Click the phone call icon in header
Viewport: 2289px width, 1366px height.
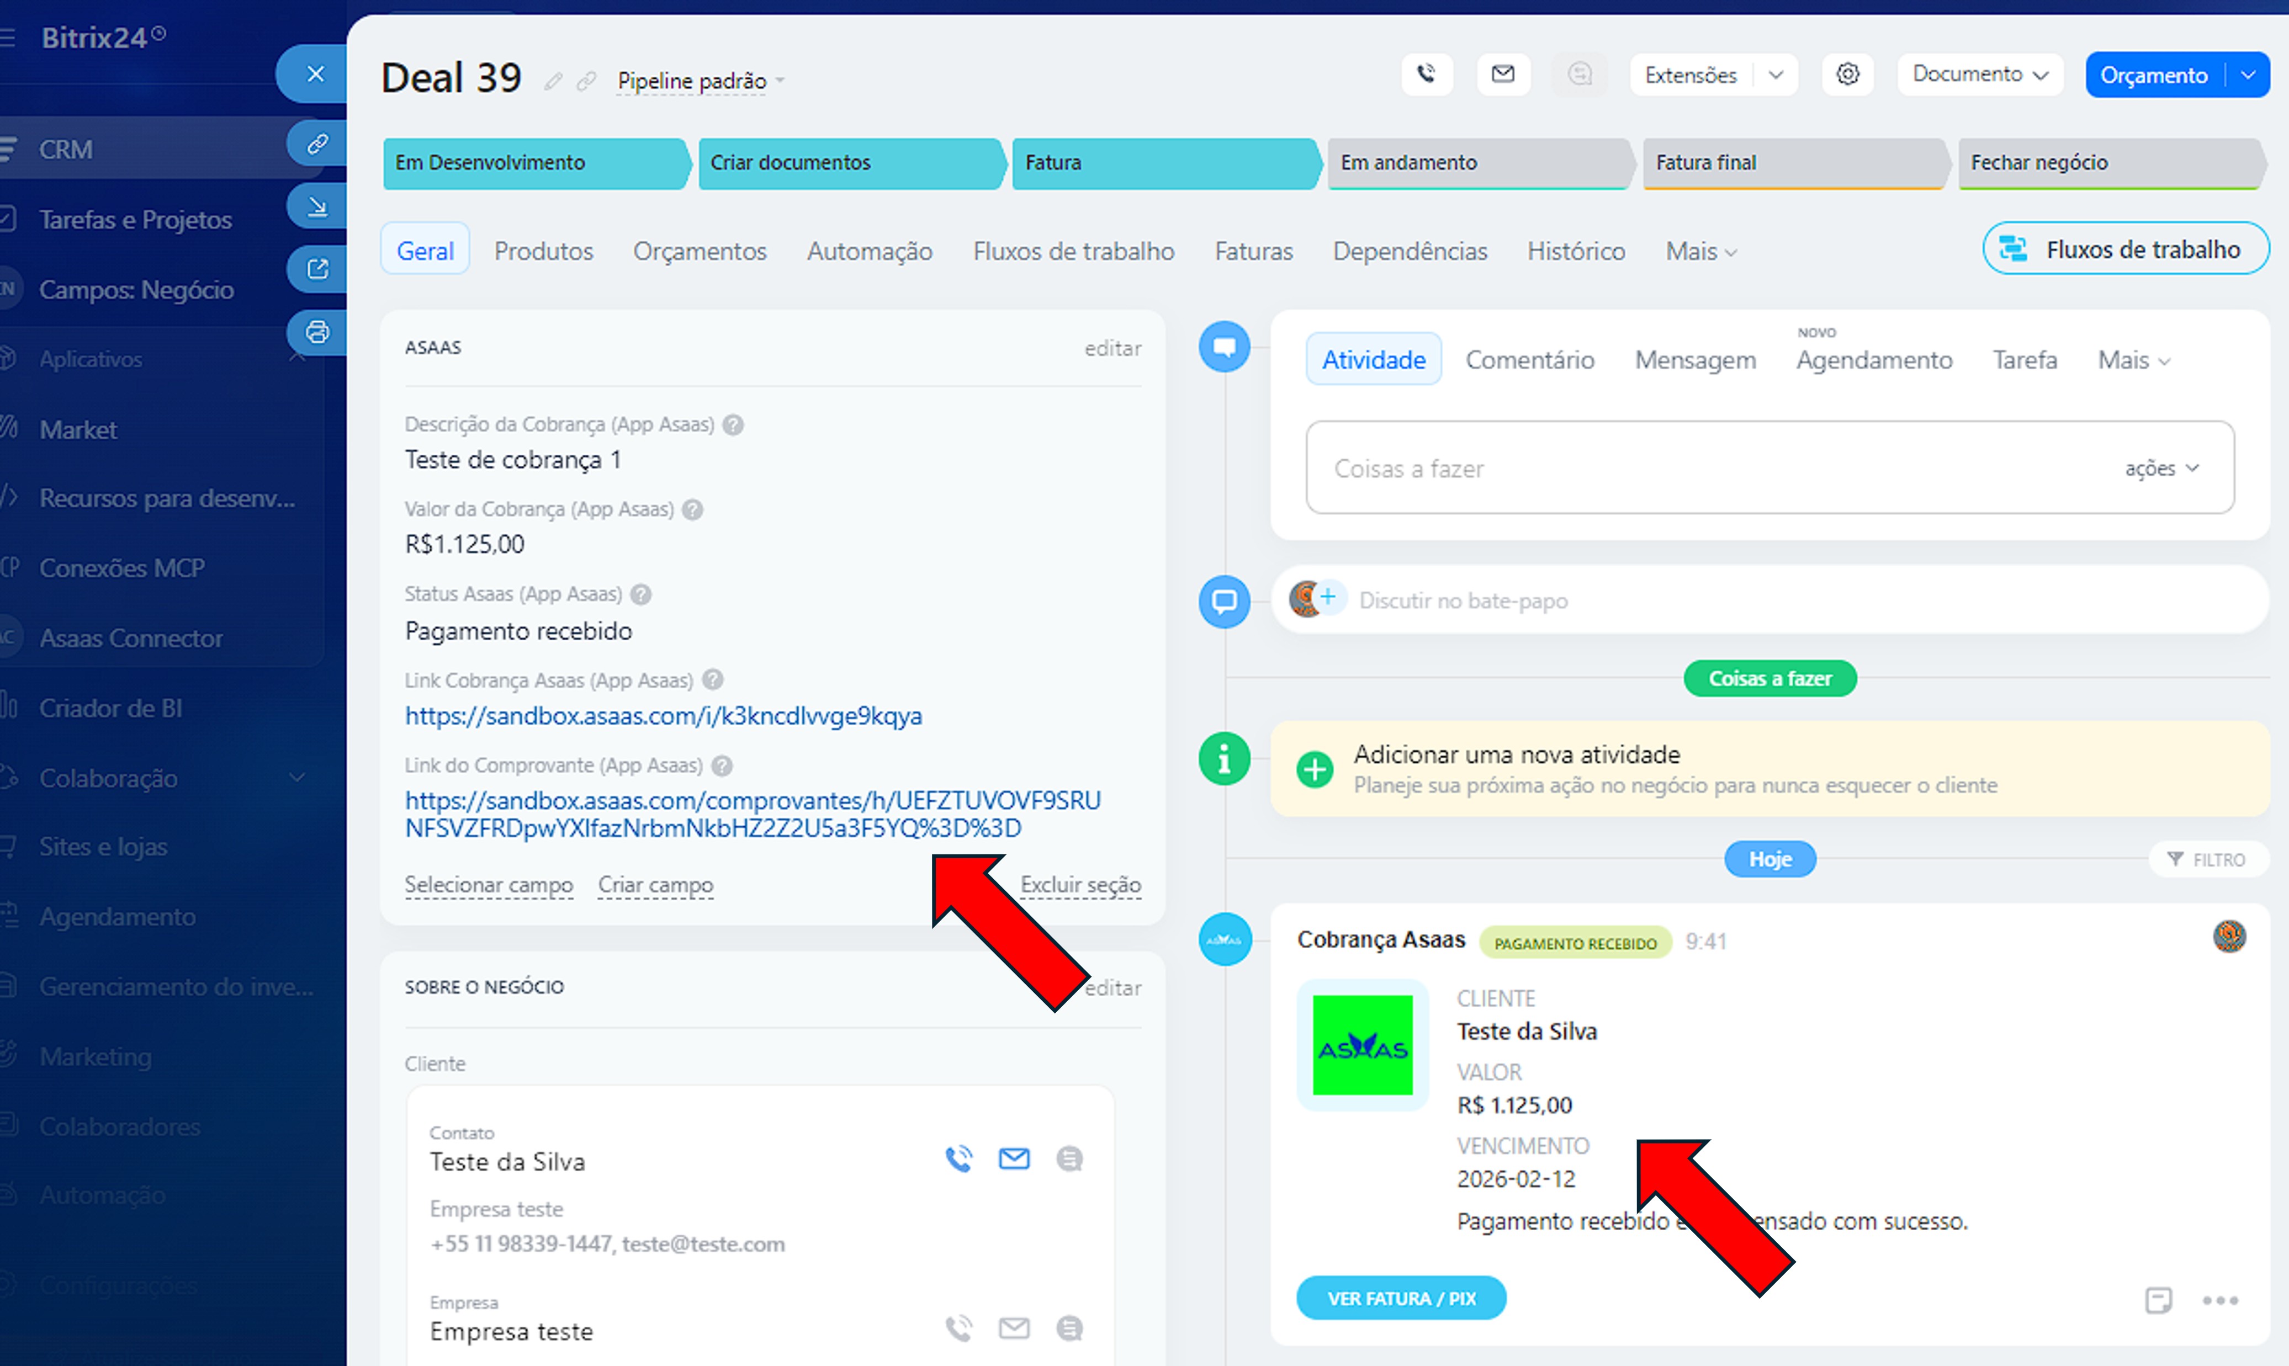(1426, 73)
